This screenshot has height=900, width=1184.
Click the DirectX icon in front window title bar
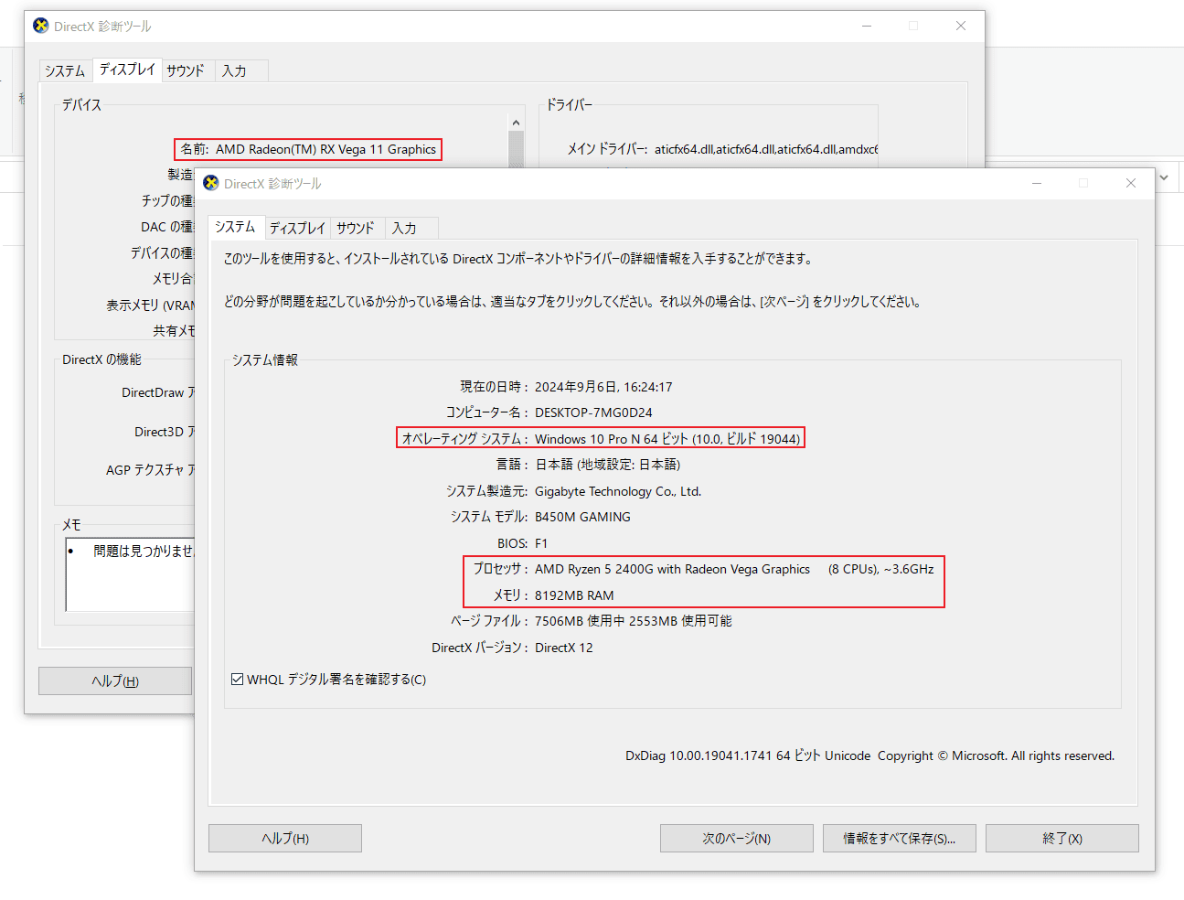(211, 183)
